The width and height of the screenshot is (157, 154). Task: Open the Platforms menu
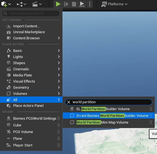[x=114, y=4]
